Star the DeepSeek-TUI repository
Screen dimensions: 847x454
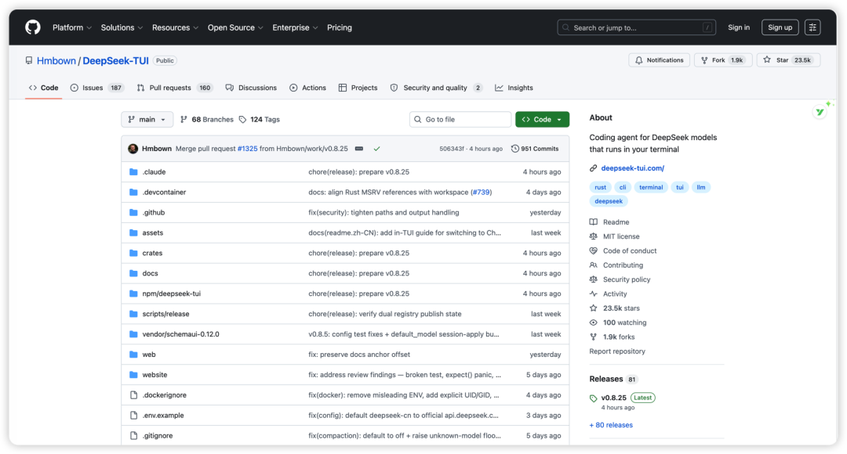[x=788, y=60]
